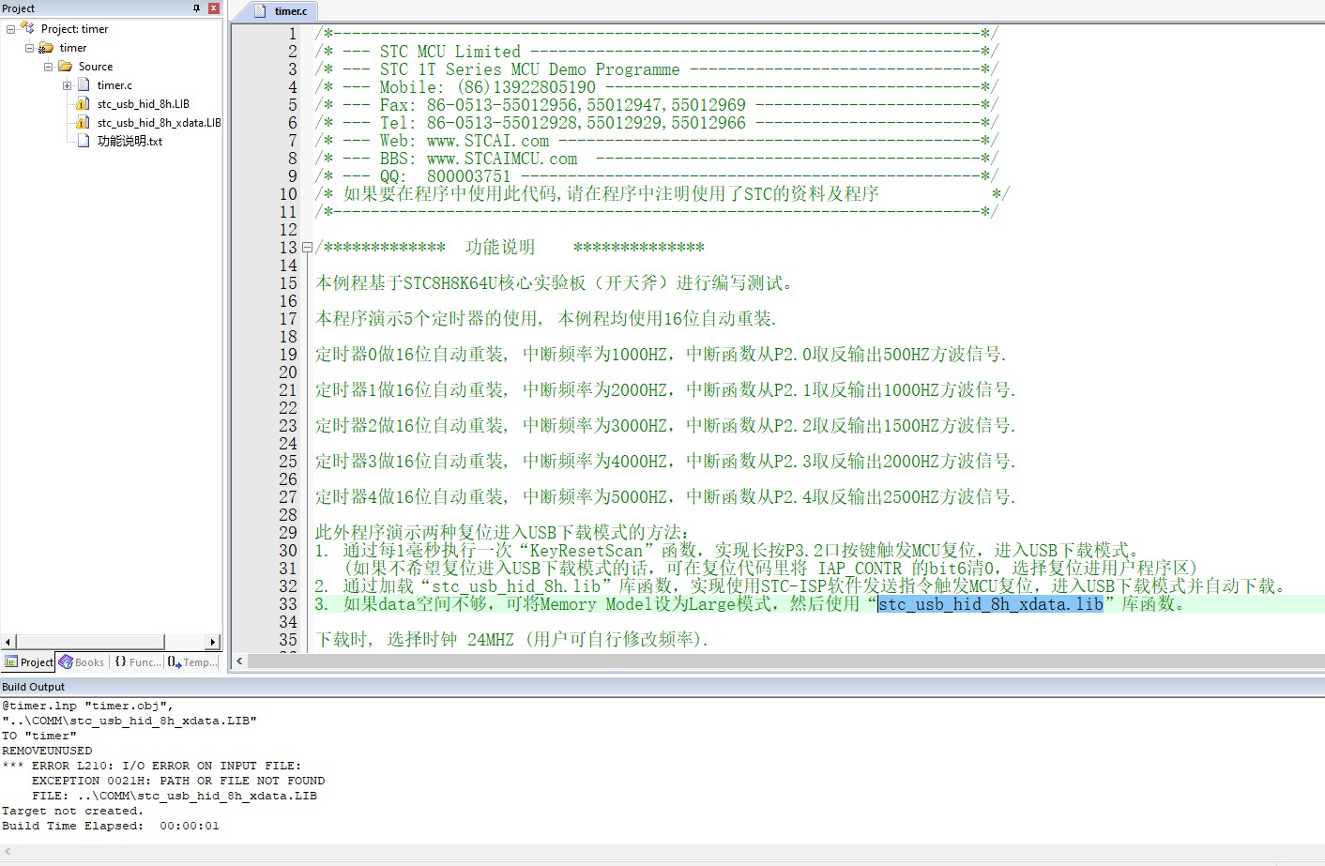
Task: Click the line 27 text about 定时器4 5000HZ
Action: tap(665, 497)
